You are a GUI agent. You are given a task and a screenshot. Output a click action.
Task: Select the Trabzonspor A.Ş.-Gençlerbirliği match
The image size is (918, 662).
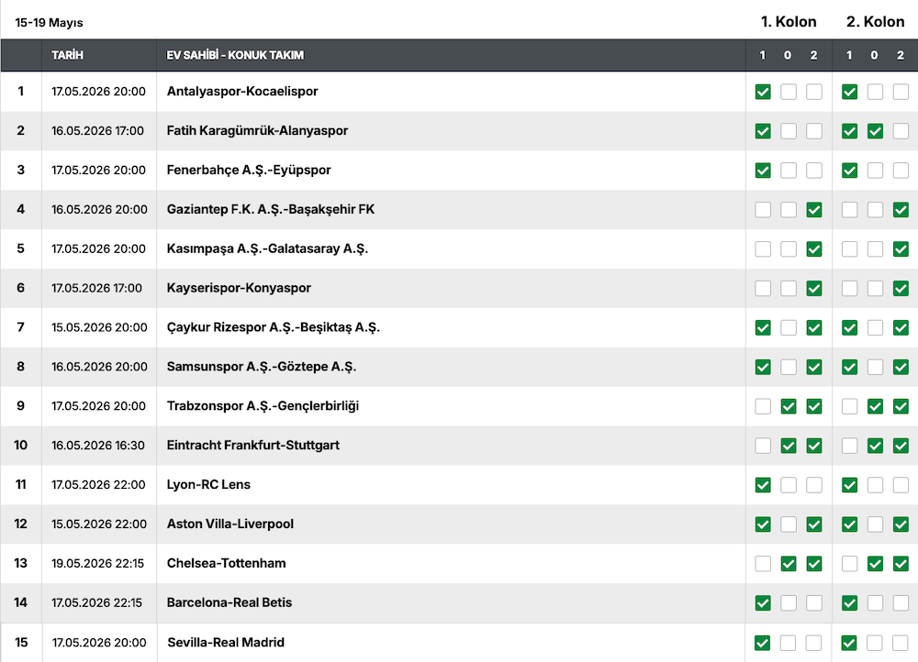(x=263, y=406)
